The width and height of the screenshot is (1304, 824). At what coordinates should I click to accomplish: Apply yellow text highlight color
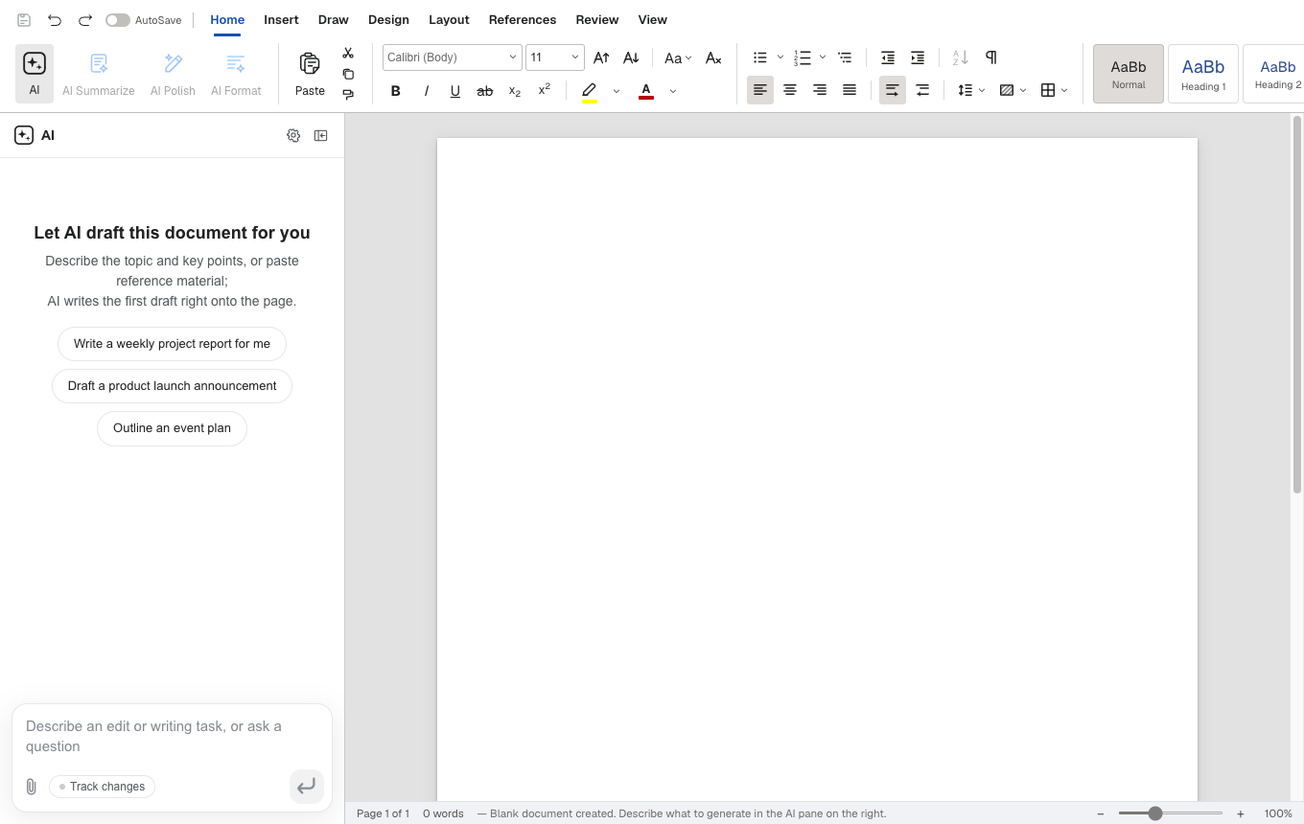(590, 91)
